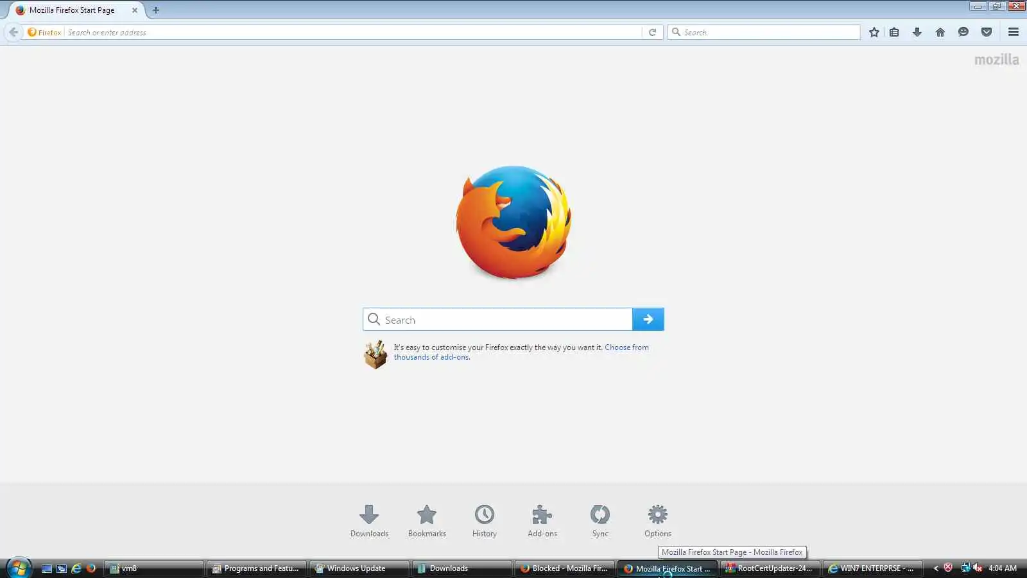Image resolution: width=1027 pixels, height=578 pixels.
Task: Open Options gear on start page
Action: pyautogui.click(x=658, y=521)
